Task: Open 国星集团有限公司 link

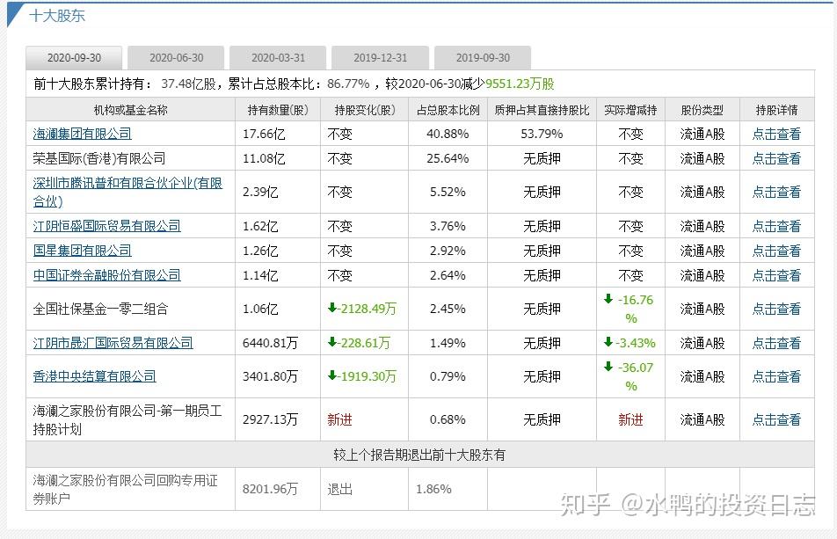Action: pos(83,251)
